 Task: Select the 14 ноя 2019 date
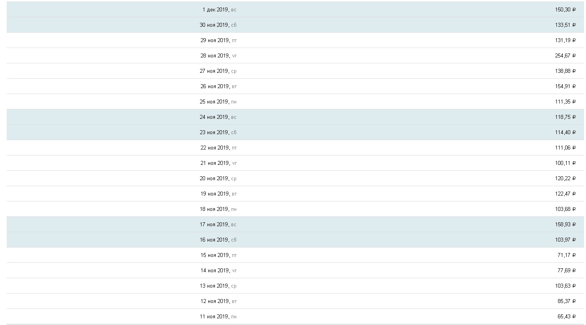218,270
